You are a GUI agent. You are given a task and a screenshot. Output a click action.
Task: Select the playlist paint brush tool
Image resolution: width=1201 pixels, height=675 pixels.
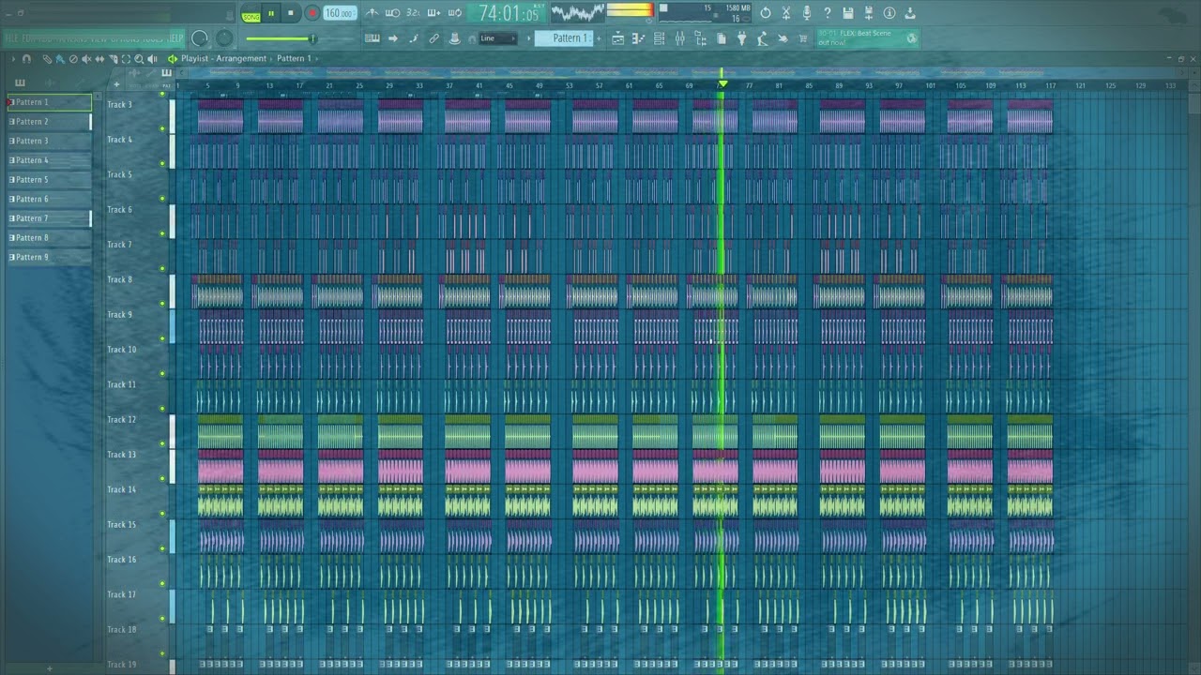[60, 58]
